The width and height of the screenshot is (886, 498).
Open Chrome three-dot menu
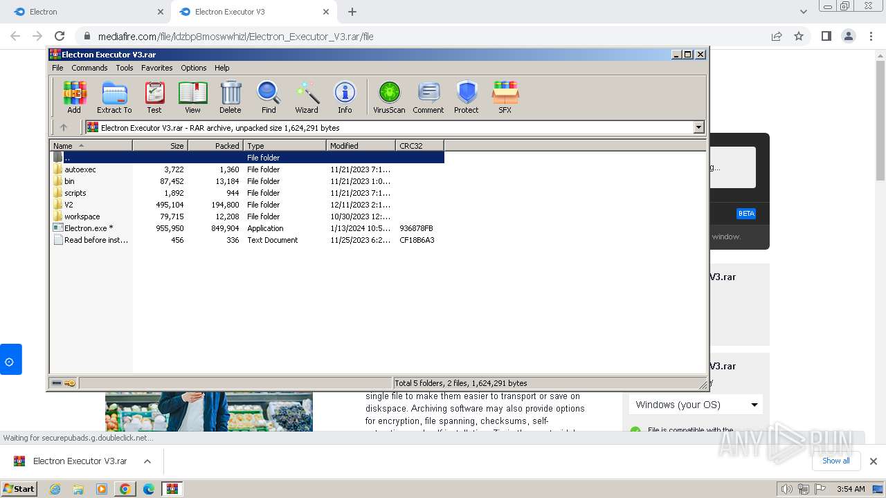tap(870, 36)
